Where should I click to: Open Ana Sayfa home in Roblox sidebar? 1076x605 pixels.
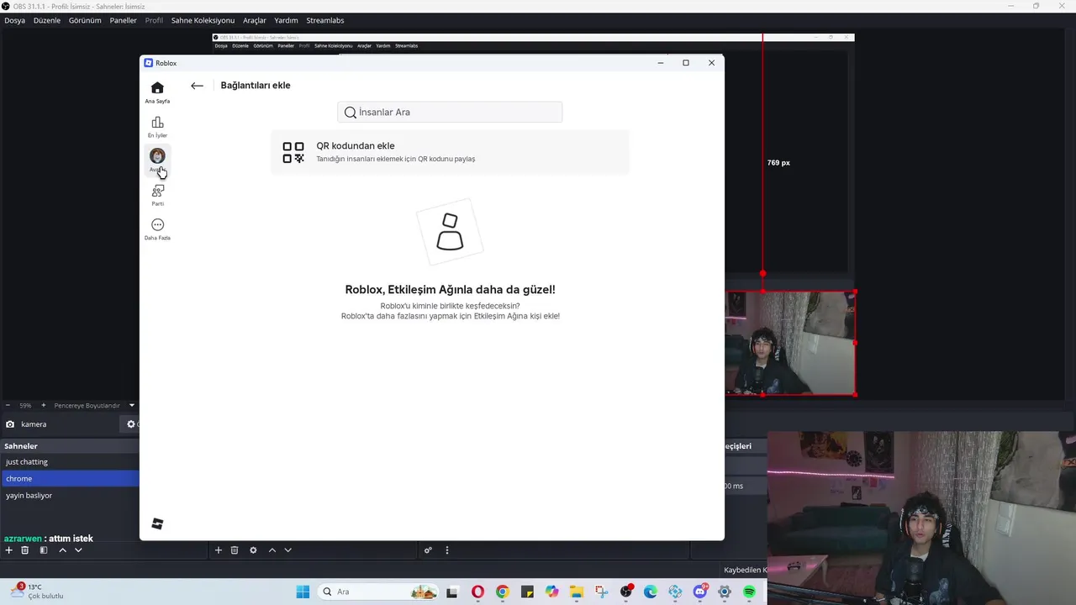[x=157, y=92]
